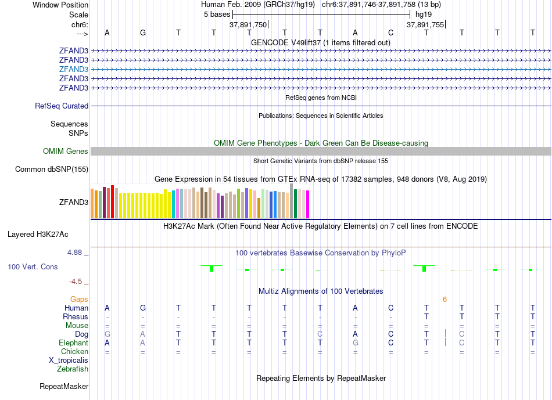Image resolution: width=552 pixels, height=400 pixels.
Task: Click the Sequences track label
Action: tap(69, 124)
